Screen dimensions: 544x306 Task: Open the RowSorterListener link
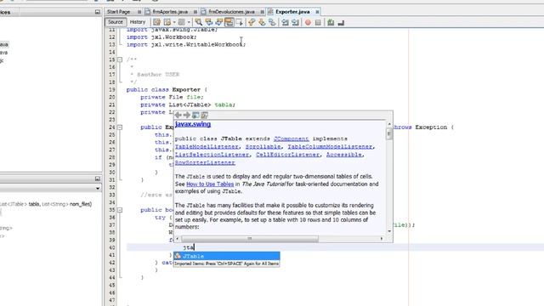[x=205, y=162]
